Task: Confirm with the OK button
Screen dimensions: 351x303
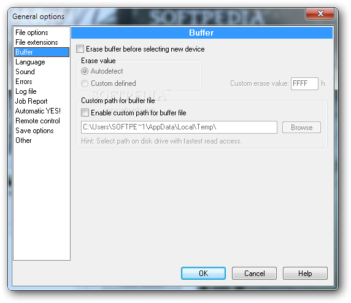Action: pos(203,273)
